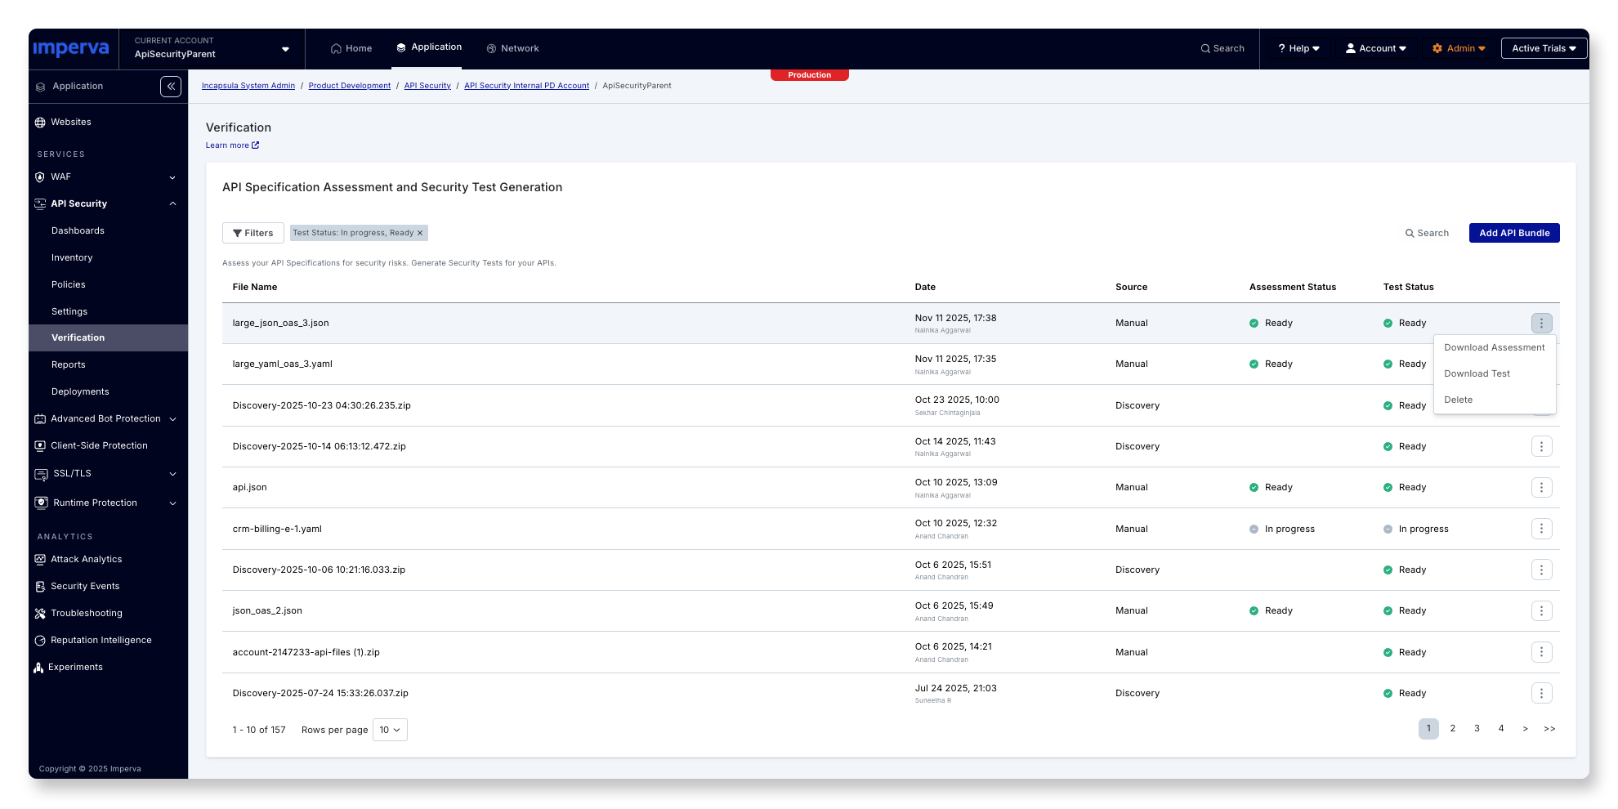This screenshot has width=1618, height=809.
Task: Open the current account selector dropdown
Action: [x=285, y=49]
